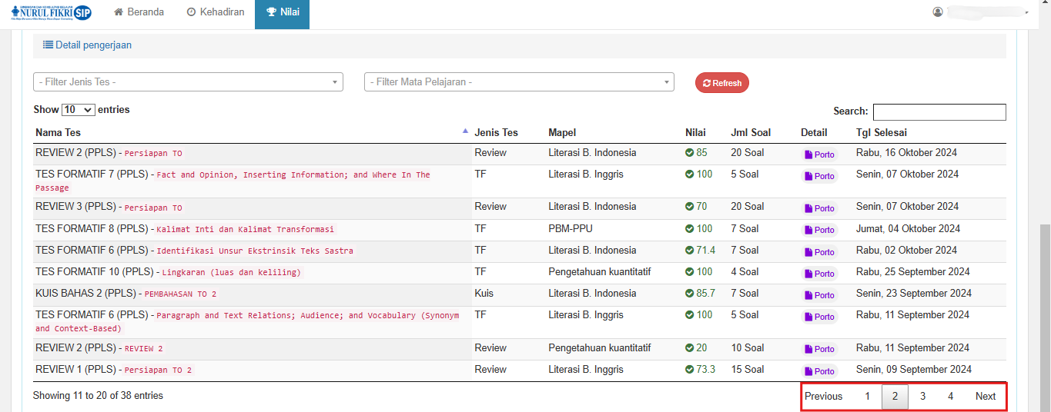Viewport: 1051px width, 412px height.
Task: Click the Detail pengerjaan list heading
Action: pos(87,45)
